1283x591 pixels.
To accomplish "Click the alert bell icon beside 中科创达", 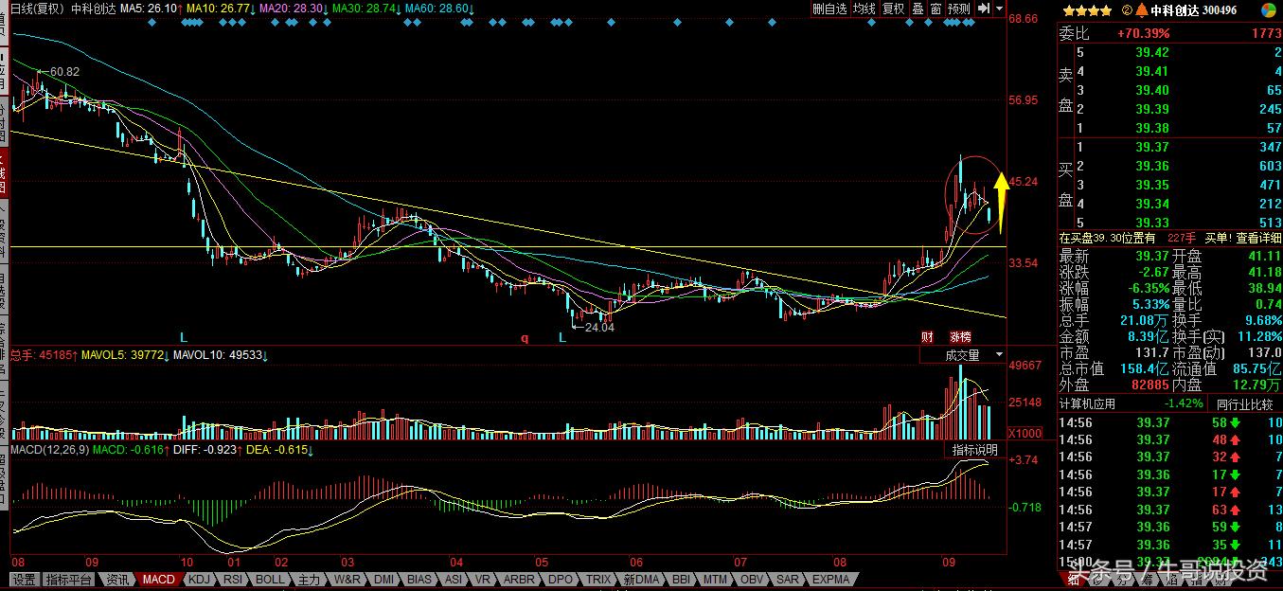I will point(1142,9).
